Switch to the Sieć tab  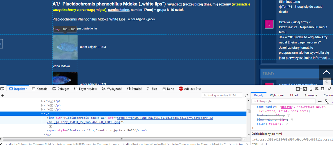coord(152,89)
